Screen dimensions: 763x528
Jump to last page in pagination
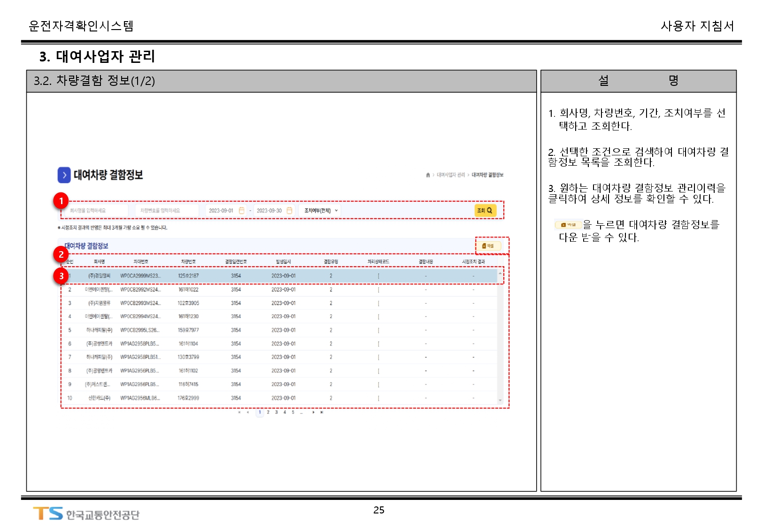[x=322, y=413]
